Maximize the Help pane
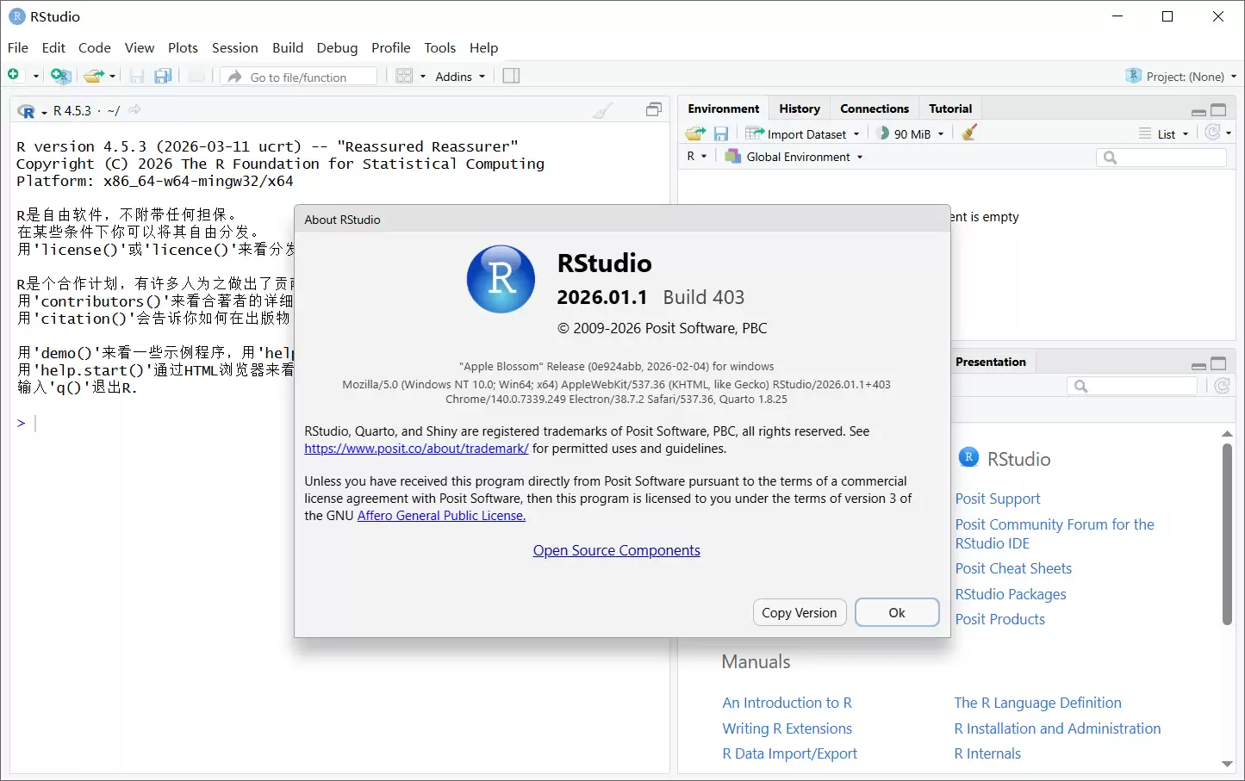The width and height of the screenshot is (1245, 781). click(1218, 363)
